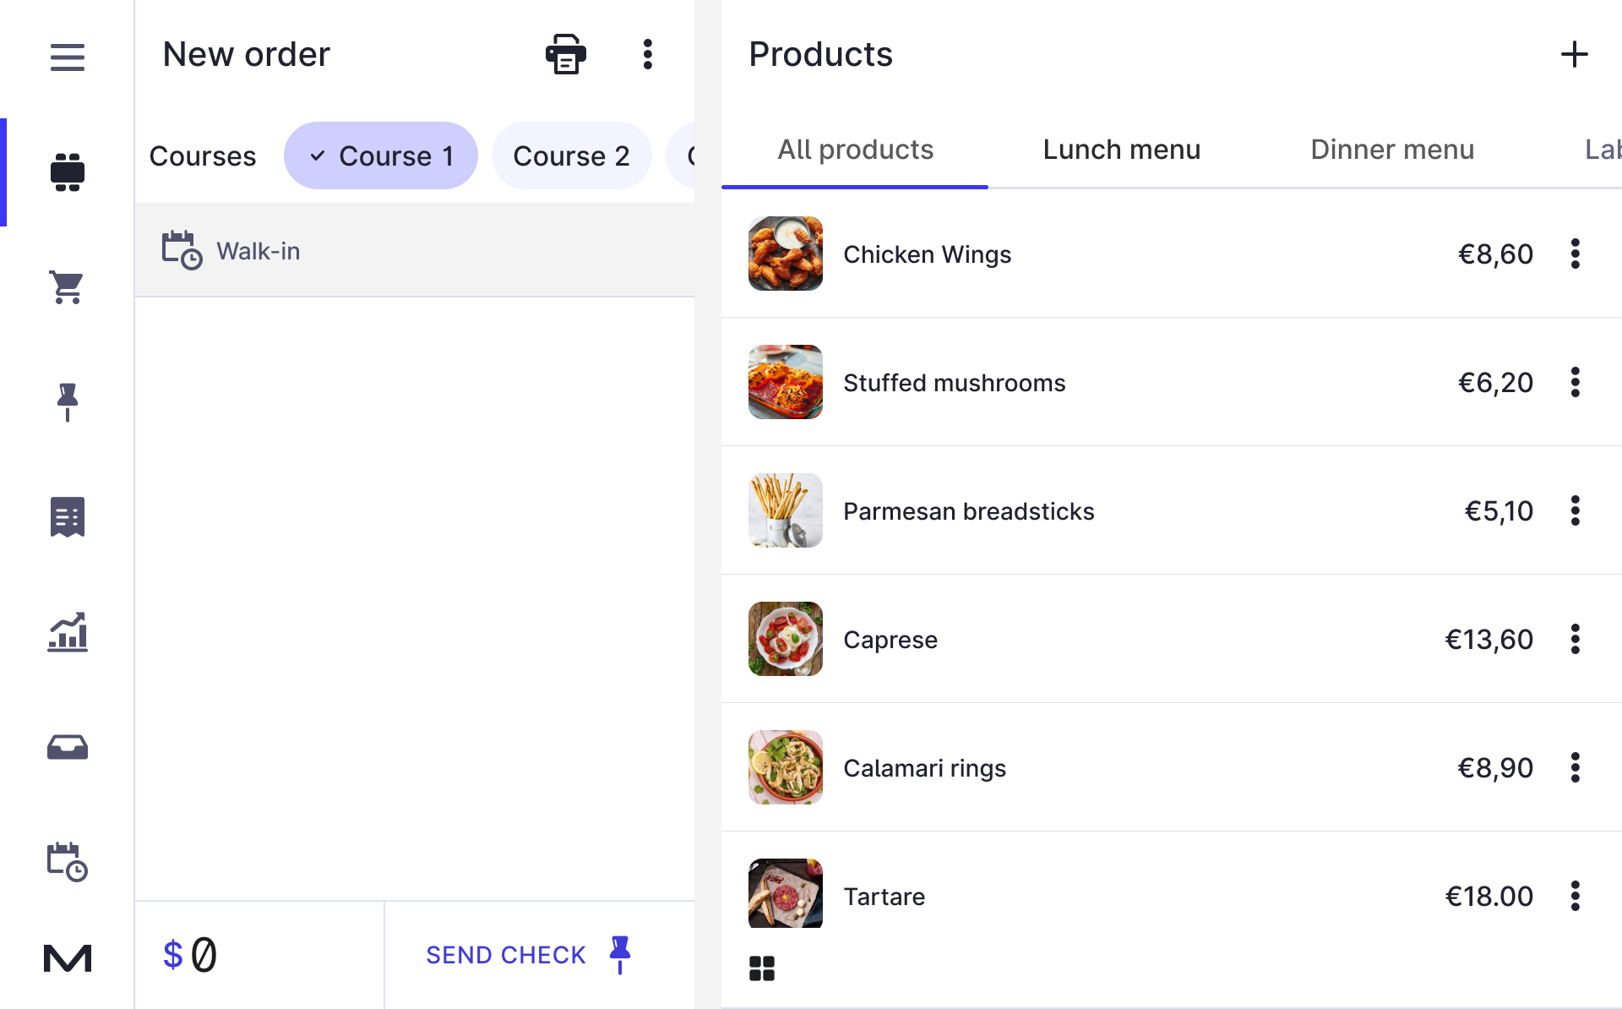Switch to the Lunch menu tab
Image resolution: width=1622 pixels, height=1009 pixels.
pos(1121,149)
